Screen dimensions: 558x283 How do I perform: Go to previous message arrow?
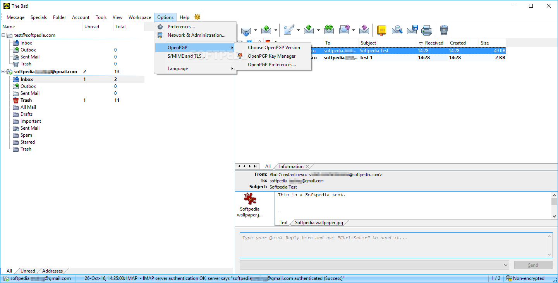(x=244, y=166)
